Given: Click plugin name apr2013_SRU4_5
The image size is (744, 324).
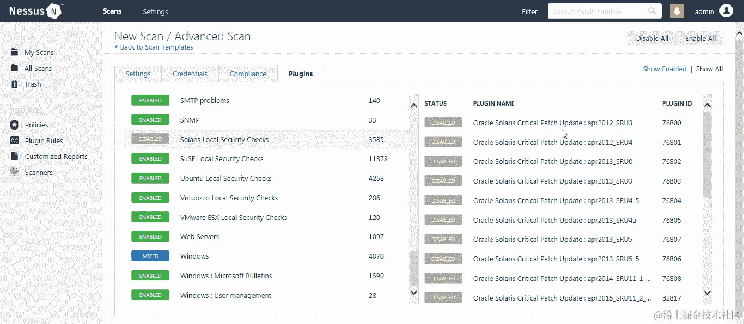Looking at the screenshot, I should tap(556, 200).
